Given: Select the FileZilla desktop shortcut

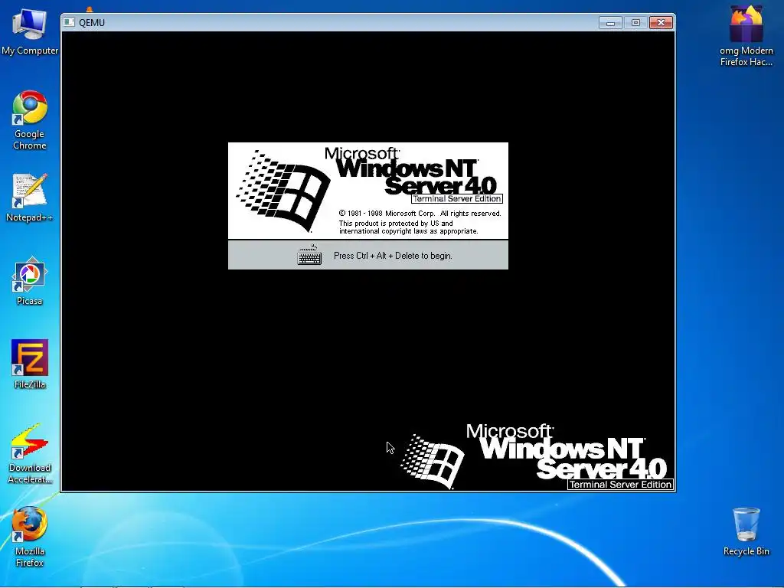Looking at the screenshot, I should (30, 364).
